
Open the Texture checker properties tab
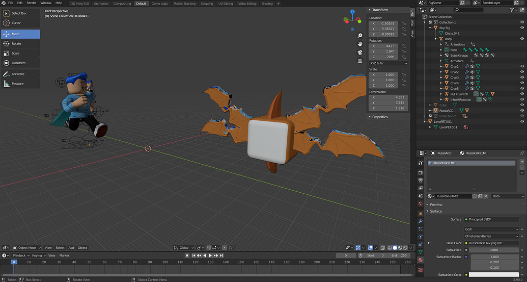pos(421,270)
